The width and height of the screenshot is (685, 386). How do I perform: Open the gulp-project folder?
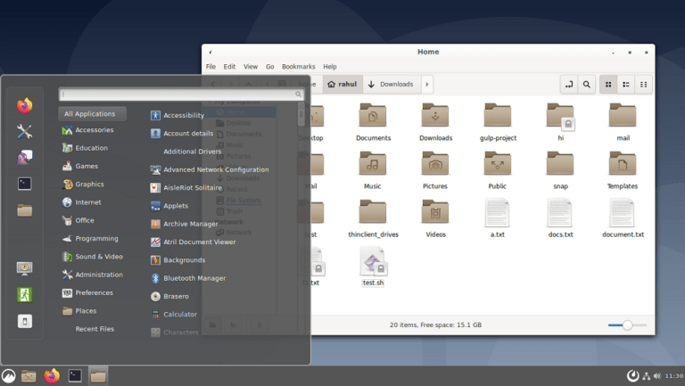[497, 121]
